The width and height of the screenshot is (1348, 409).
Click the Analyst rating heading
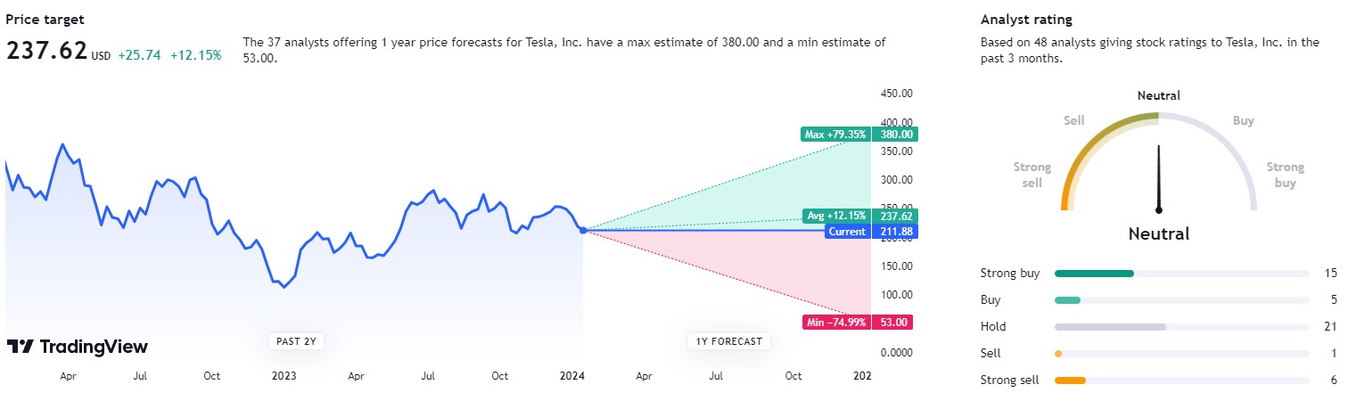(1026, 19)
